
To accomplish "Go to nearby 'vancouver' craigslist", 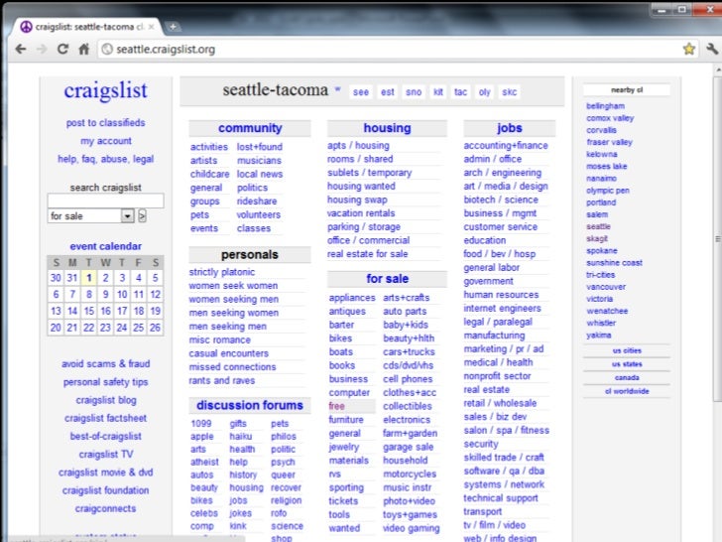I will 606,287.
